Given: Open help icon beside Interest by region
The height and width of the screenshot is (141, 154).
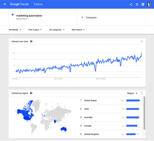Looking at the screenshot, I should (x=31, y=93).
